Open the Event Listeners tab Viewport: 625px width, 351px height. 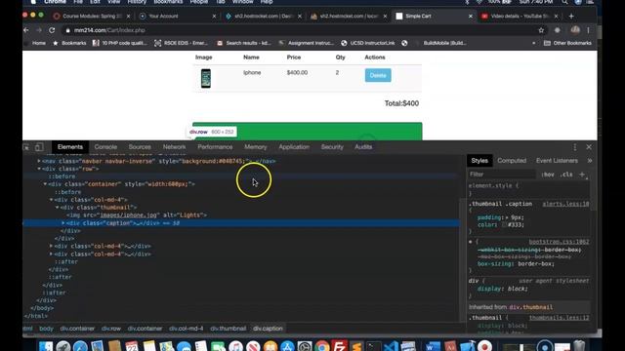point(557,161)
